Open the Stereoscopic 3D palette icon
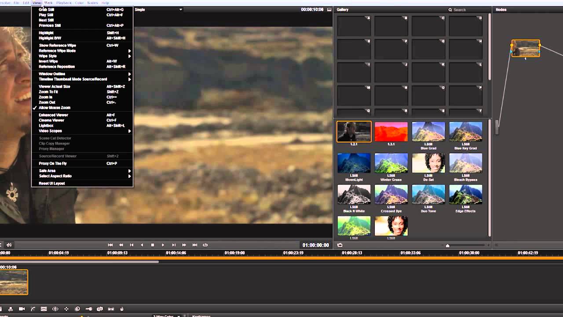 tap(111, 309)
